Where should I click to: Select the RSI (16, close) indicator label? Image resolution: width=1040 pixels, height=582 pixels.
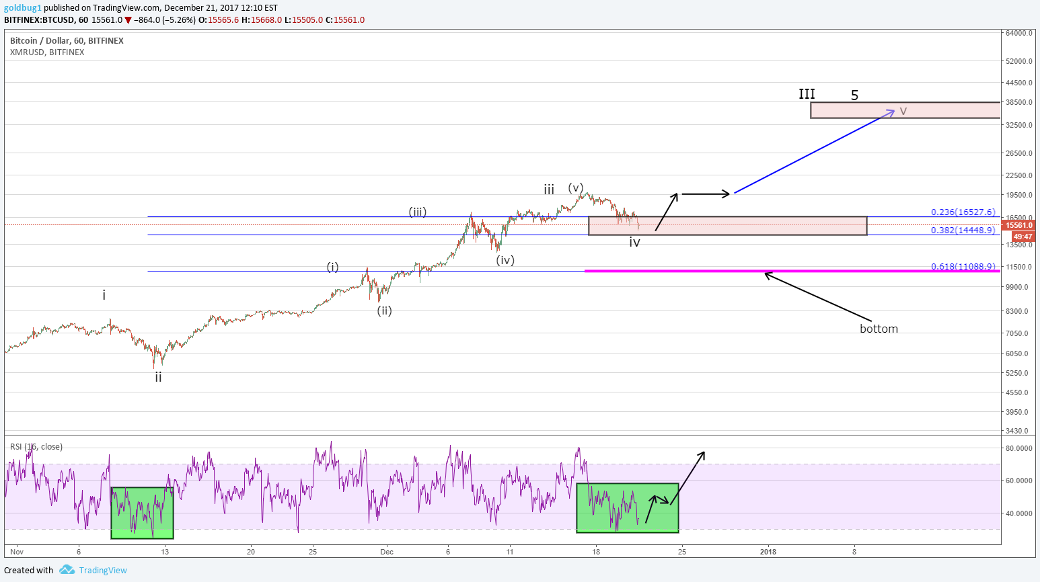(36, 447)
